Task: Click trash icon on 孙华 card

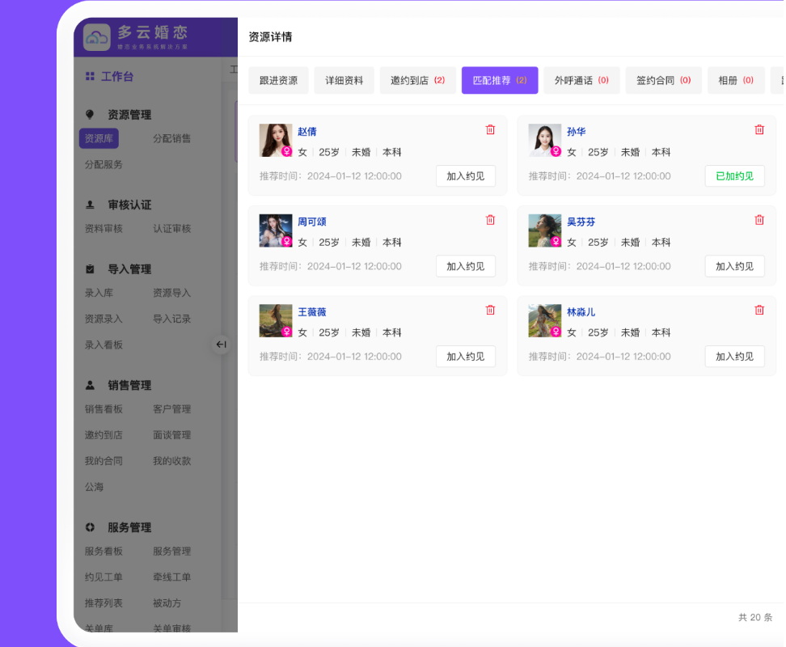Action: click(x=759, y=130)
